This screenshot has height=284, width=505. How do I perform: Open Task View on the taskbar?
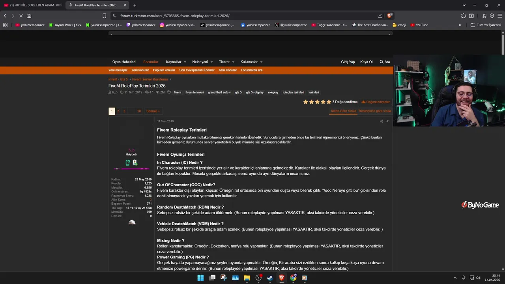pyautogui.click(x=212, y=278)
